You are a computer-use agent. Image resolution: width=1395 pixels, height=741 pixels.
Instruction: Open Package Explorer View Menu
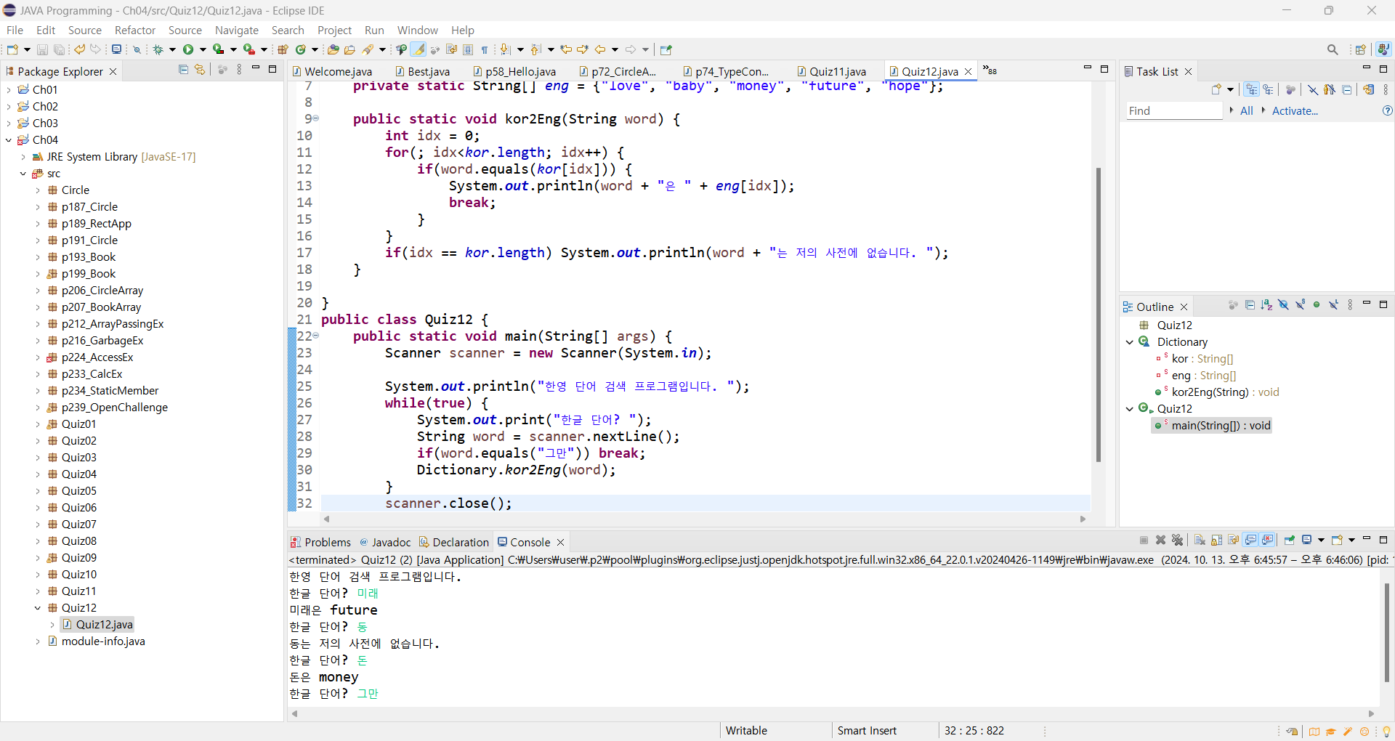coord(239,70)
